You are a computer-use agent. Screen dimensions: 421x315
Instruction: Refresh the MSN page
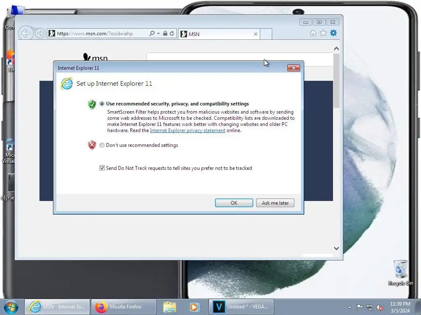172,33
